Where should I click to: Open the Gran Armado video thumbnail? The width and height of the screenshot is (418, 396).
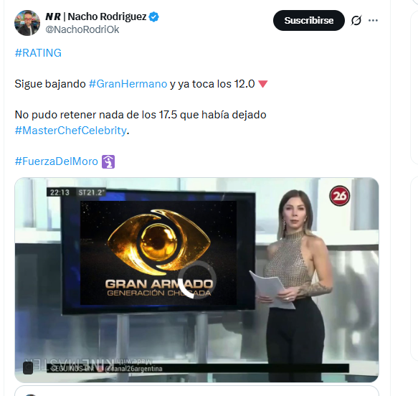point(196,280)
